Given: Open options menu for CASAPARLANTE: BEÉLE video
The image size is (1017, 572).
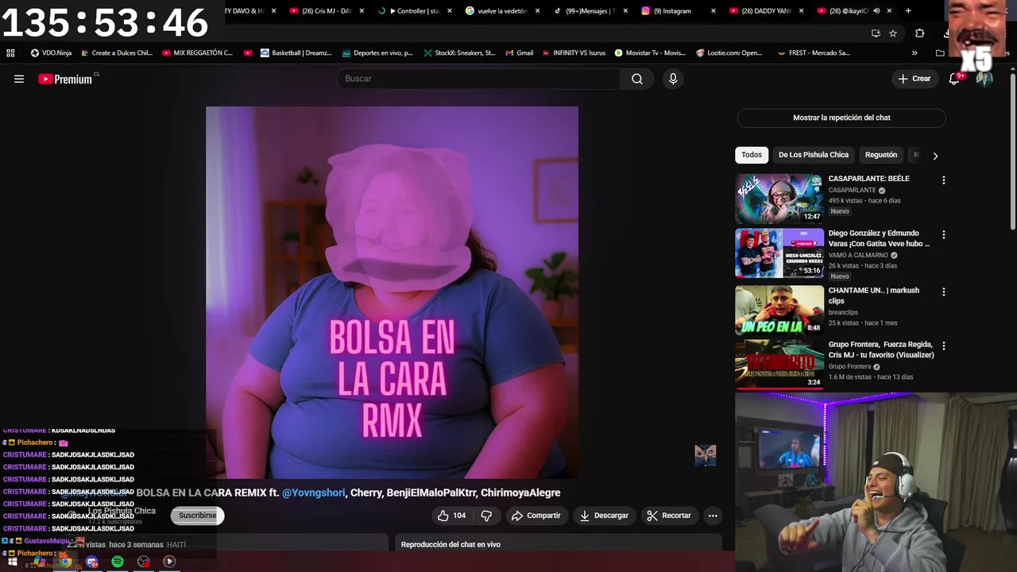Looking at the screenshot, I should tap(944, 180).
